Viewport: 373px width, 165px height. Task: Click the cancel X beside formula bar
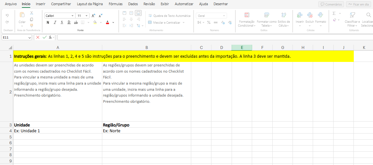38,37
